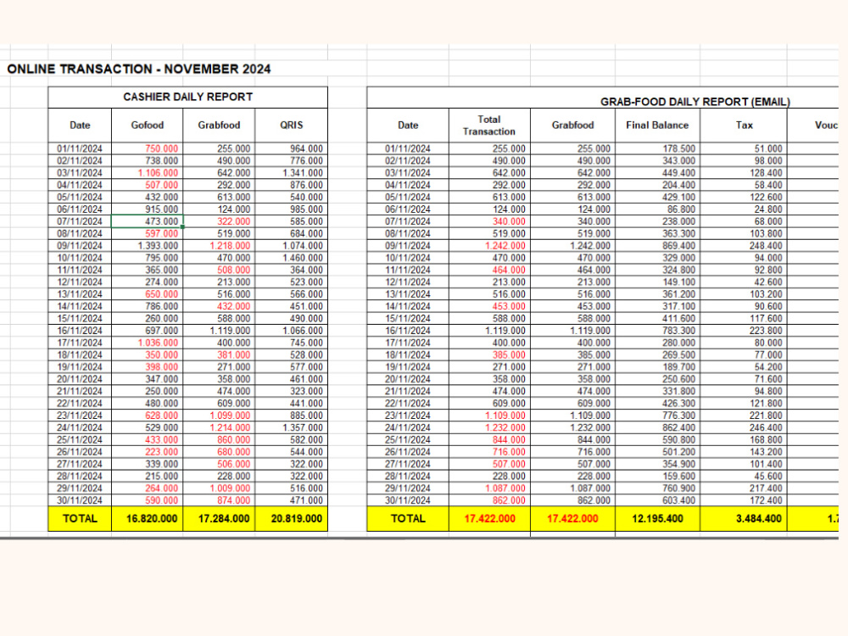Select red Grabfood value 874.000
Image resolution: width=848 pixels, height=636 pixels.
pyautogui.click(x=234, y=500)
